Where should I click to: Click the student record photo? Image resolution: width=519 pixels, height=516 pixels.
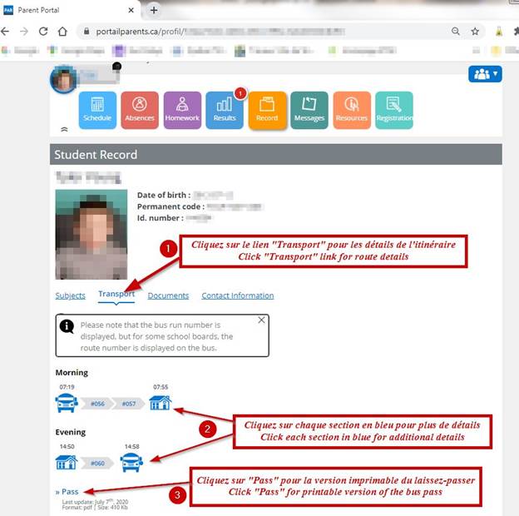[91, 235]
